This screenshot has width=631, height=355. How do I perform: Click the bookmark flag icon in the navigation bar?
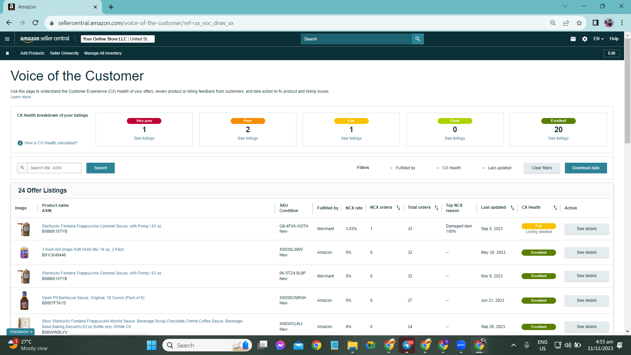point(7,53)
